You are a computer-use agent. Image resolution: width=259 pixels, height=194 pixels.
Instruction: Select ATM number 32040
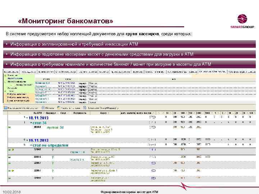point(37,149)
